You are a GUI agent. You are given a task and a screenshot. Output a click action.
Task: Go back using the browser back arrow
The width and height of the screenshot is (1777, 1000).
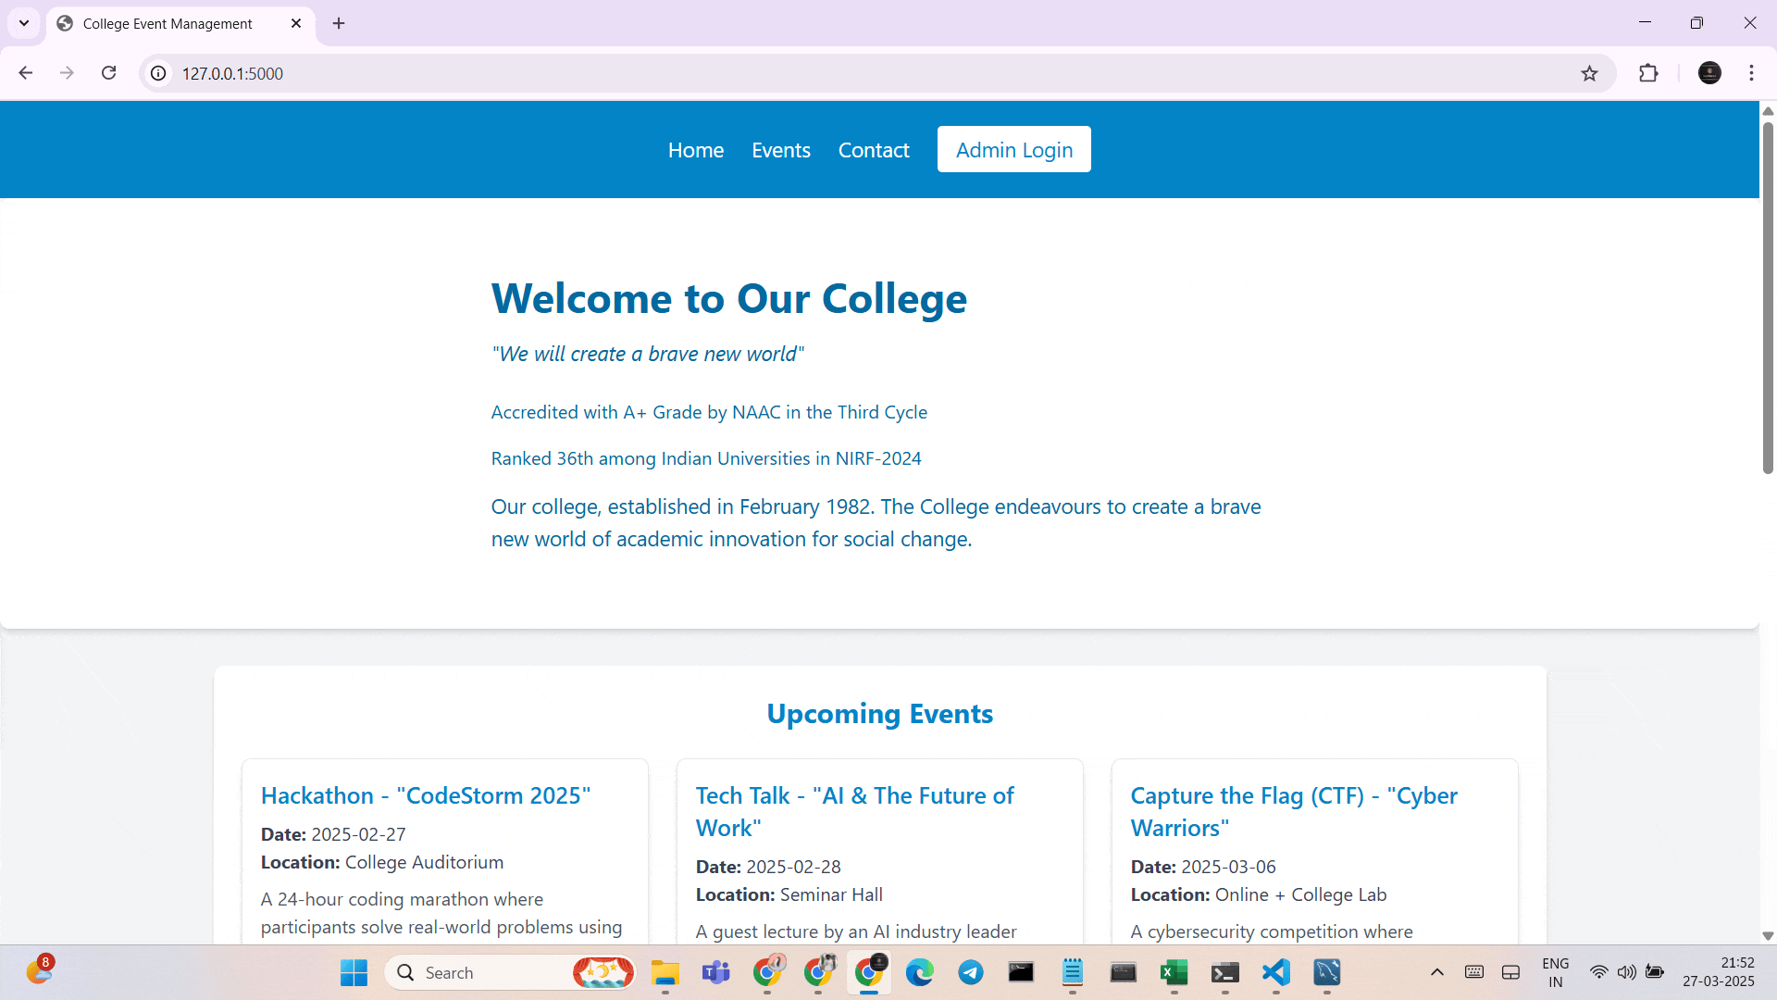coord(26,73)
